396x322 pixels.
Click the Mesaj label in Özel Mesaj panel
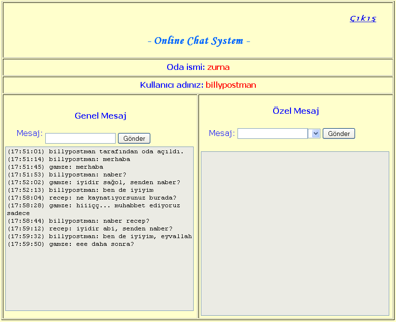[x=222, y=133]
